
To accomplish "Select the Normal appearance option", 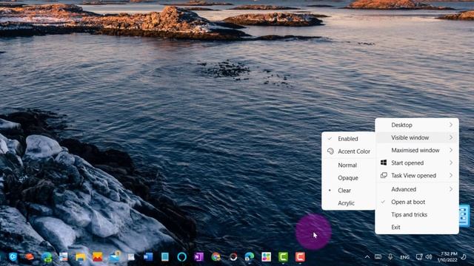I will tap(348, 166).
